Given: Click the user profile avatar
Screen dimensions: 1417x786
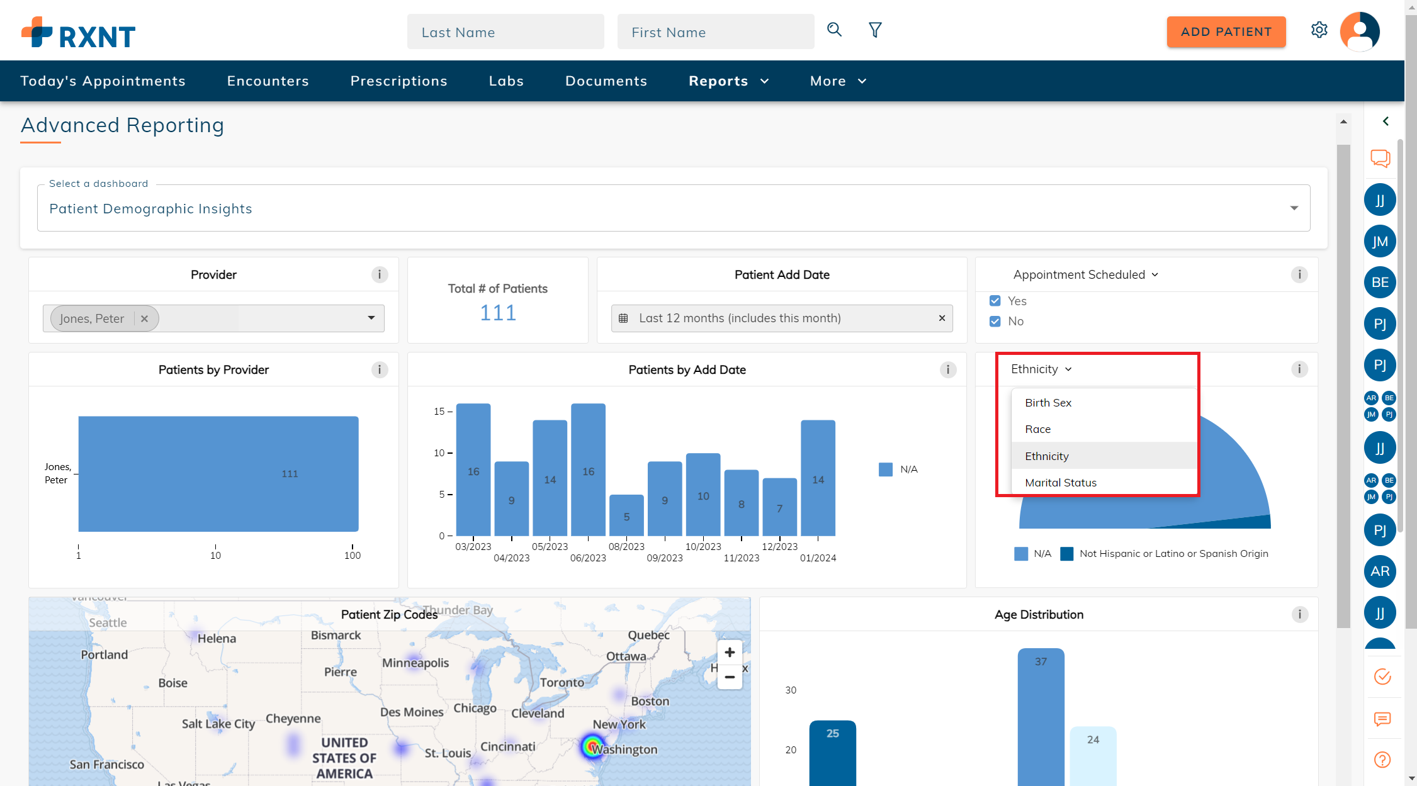Looking at the screenshot, I should coord(1360,31).
